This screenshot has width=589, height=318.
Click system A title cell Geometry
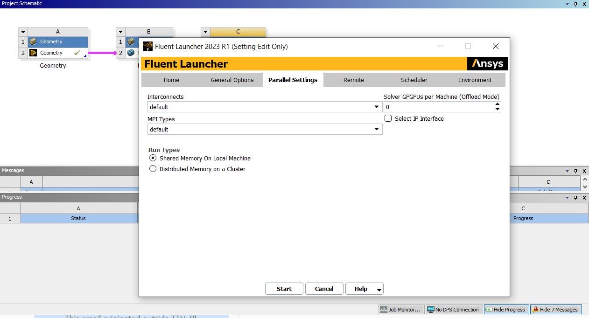[x=58, y=42]
